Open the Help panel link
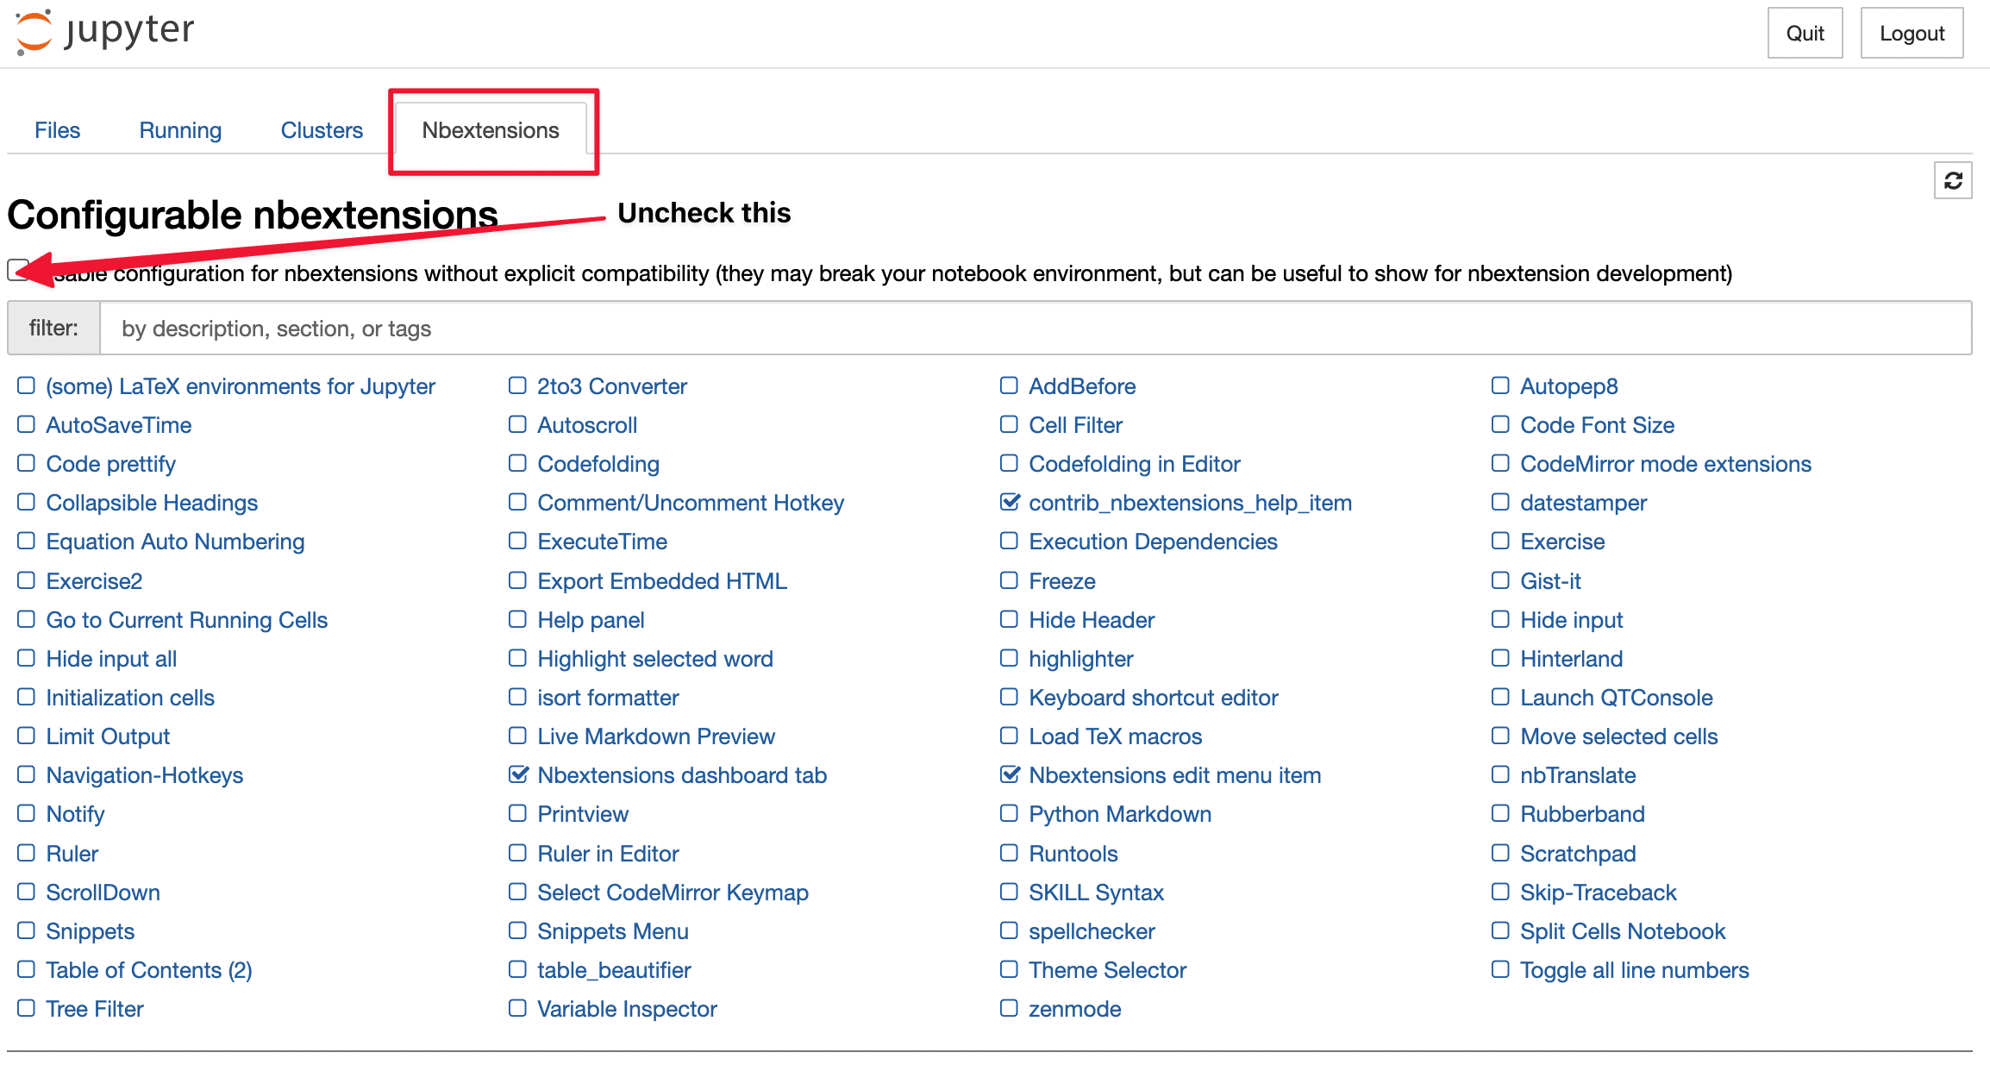The height and width of the screenshot is (1090, 1990). click(x=591, y=620)
